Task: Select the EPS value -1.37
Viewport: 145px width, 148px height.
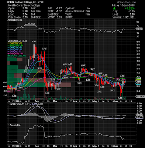Action: point(59,11)
